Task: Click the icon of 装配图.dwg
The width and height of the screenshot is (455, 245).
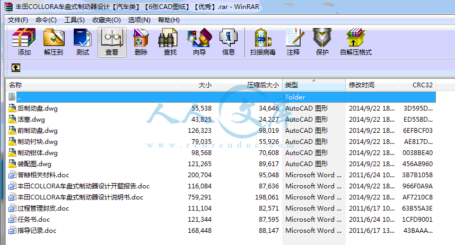Action: click(12, 164)
